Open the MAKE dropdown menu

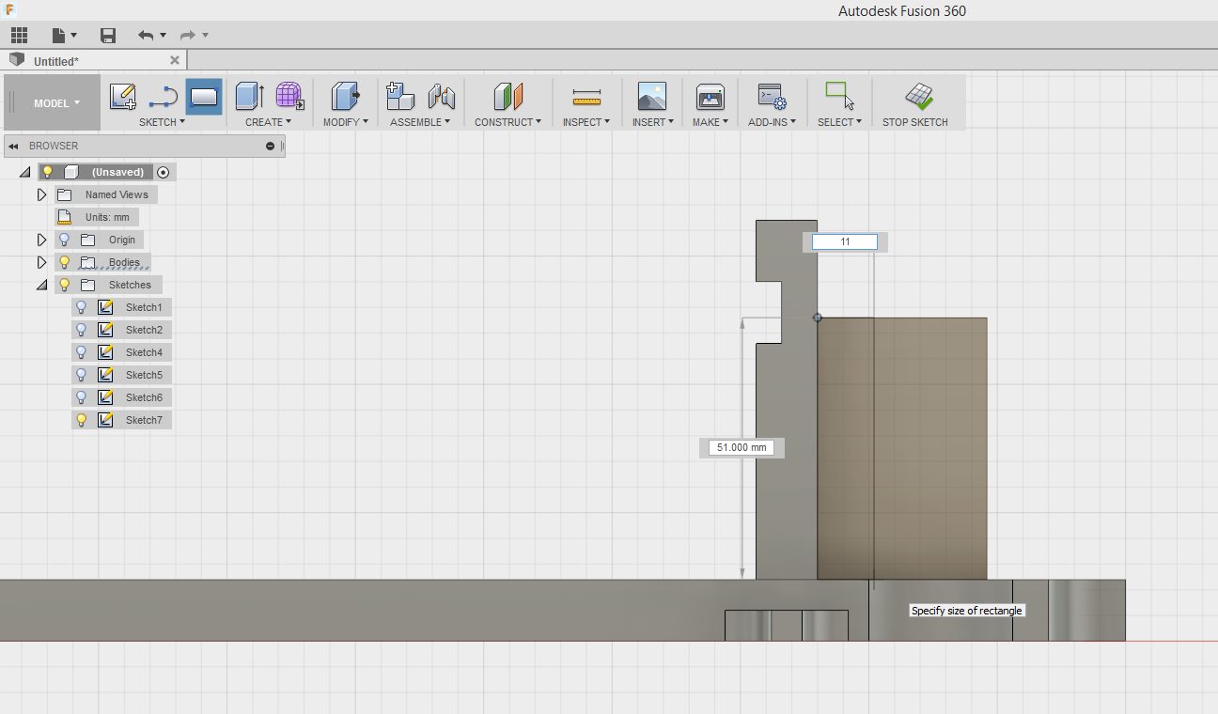710,122
